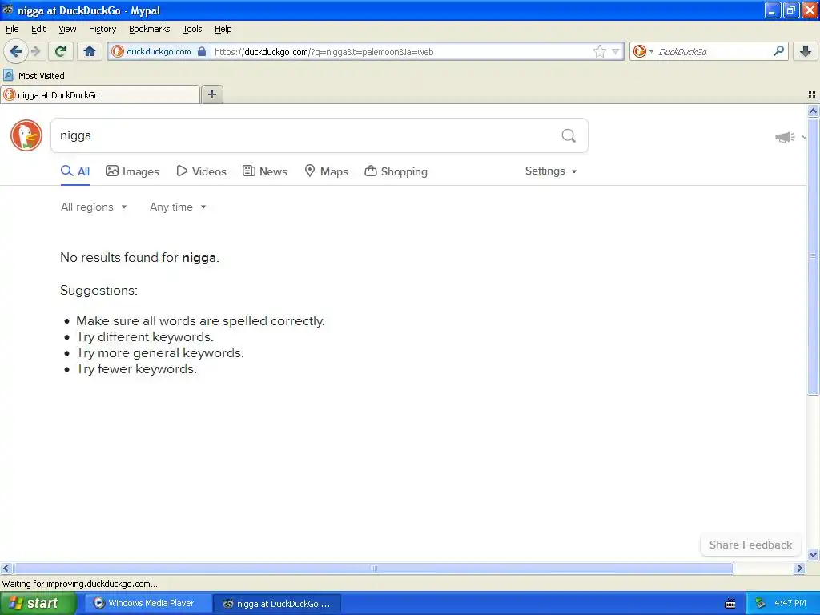The width and height of the screenshot is (820, 615).
Task: Open the Downloads arrow button
Action: click(x=806, y=51)
